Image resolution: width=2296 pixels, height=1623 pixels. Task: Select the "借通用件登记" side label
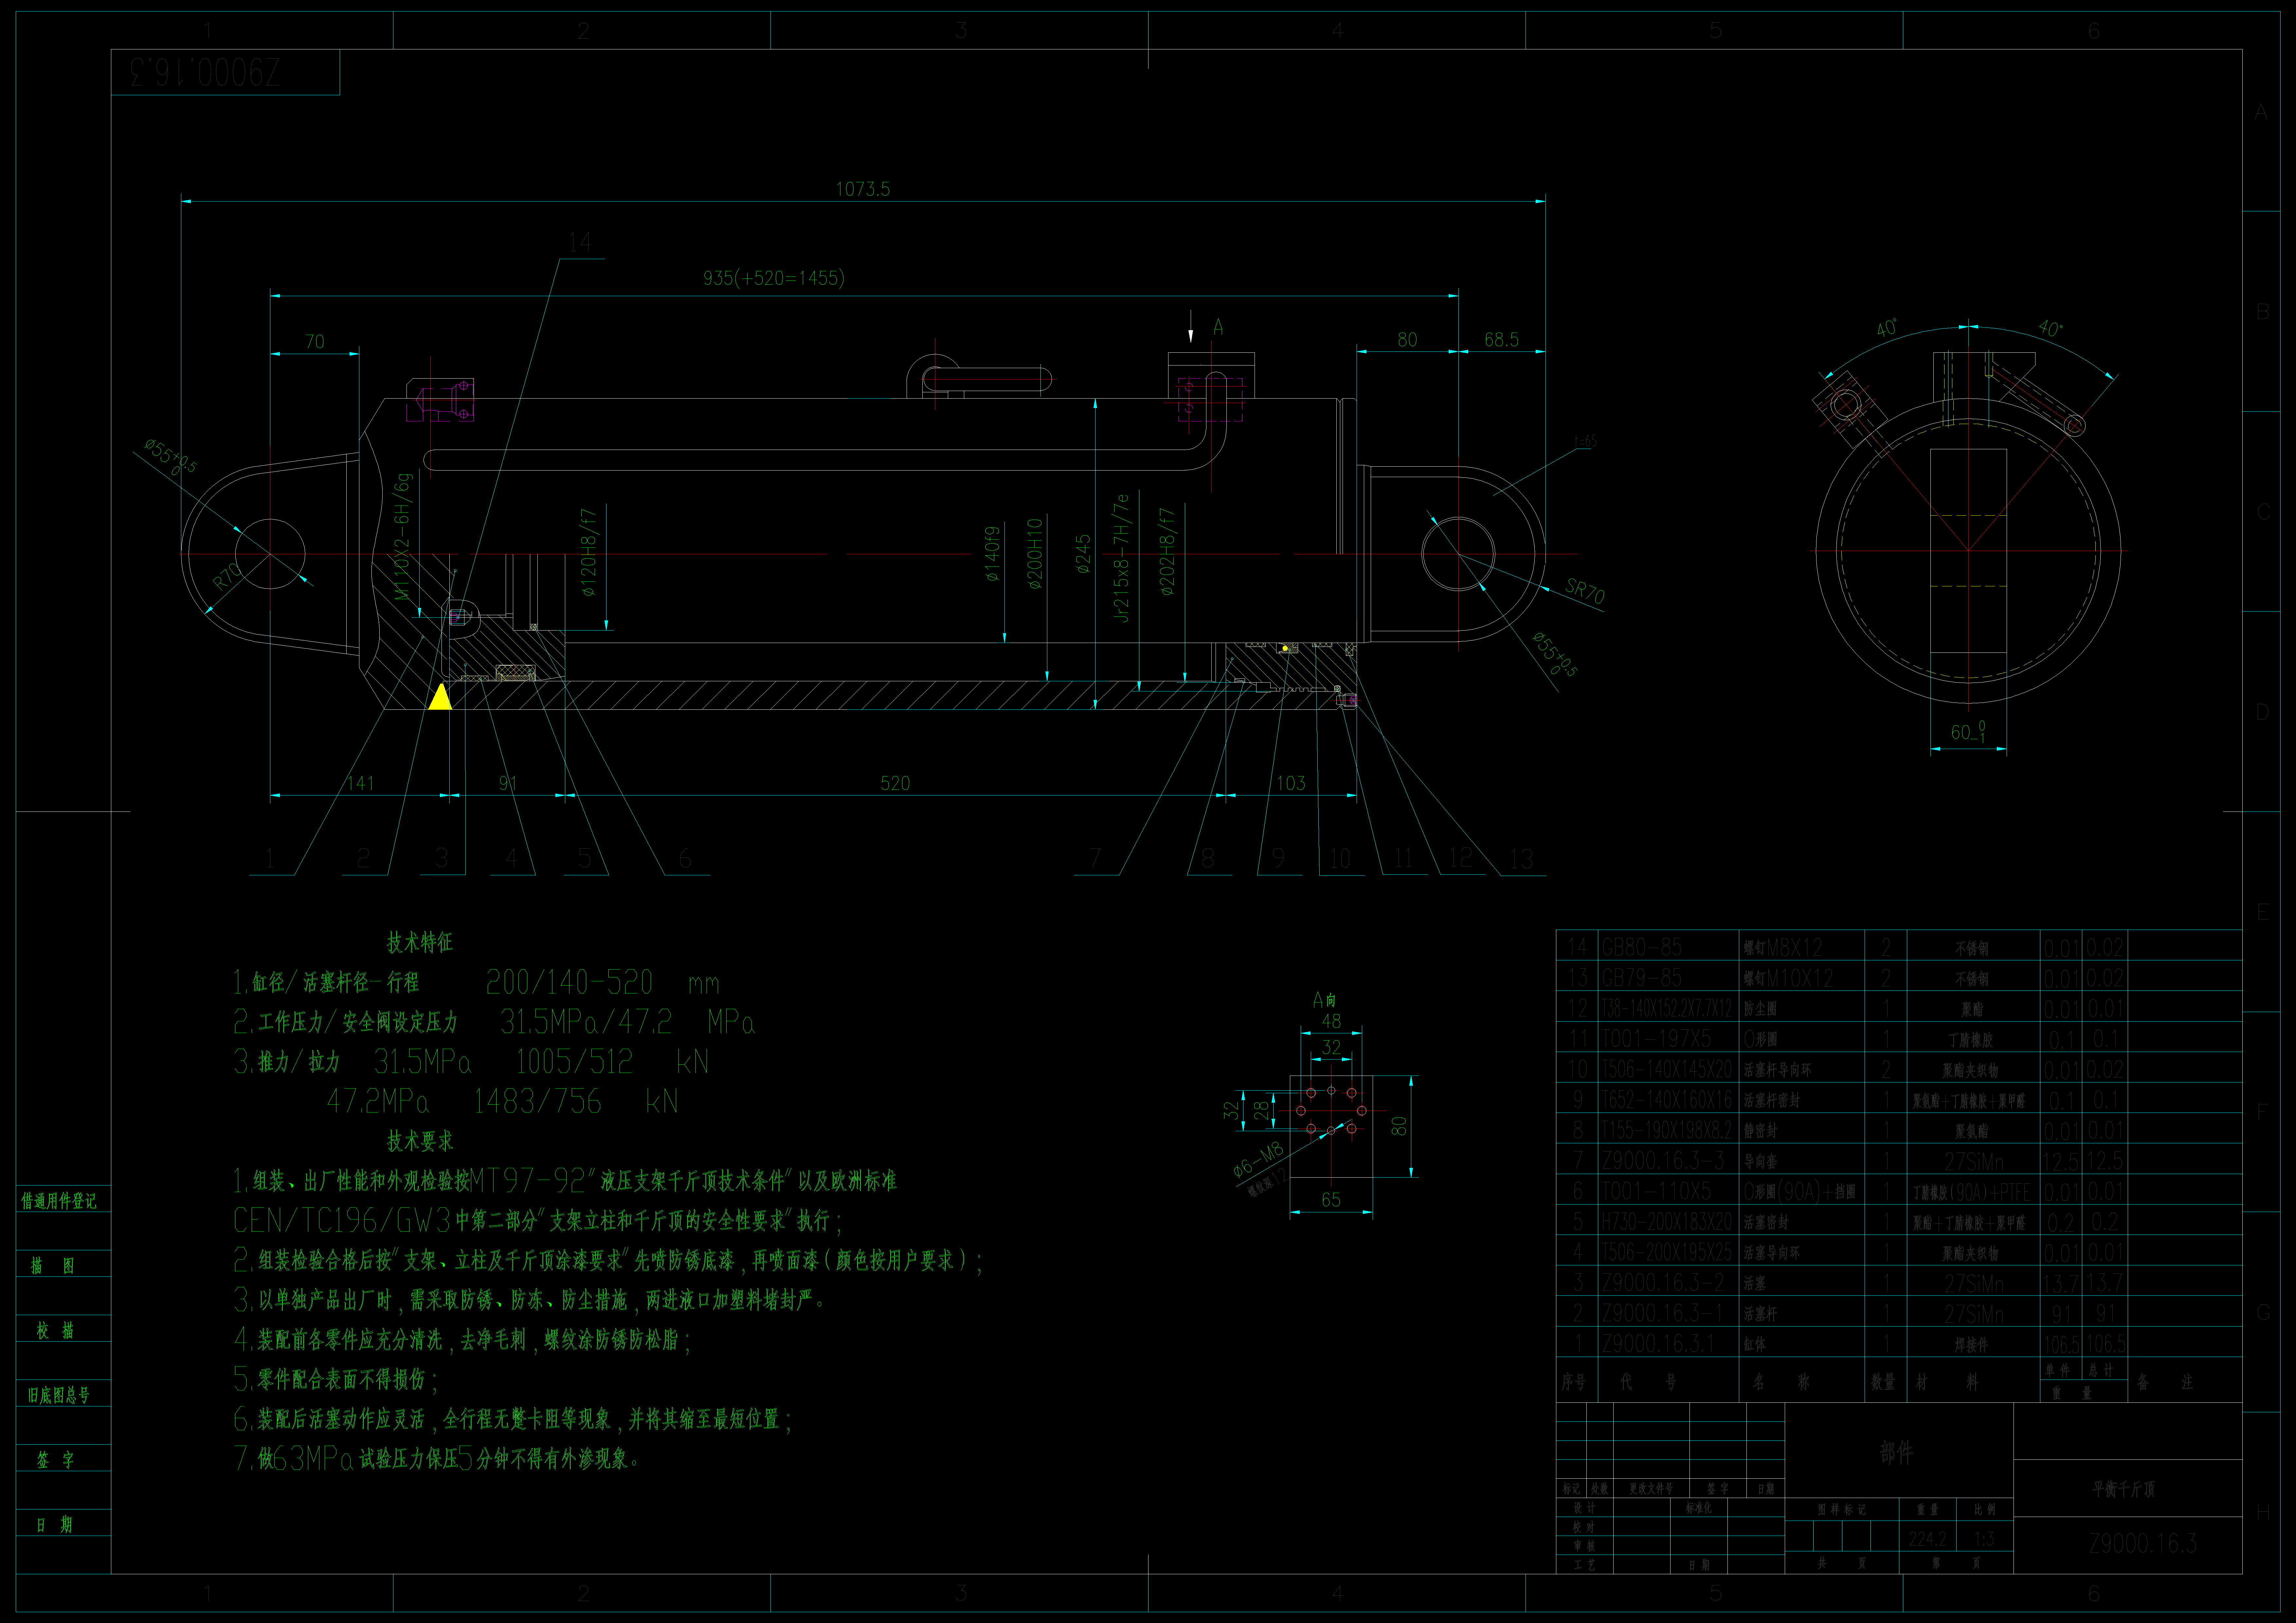coord(59,1201)
